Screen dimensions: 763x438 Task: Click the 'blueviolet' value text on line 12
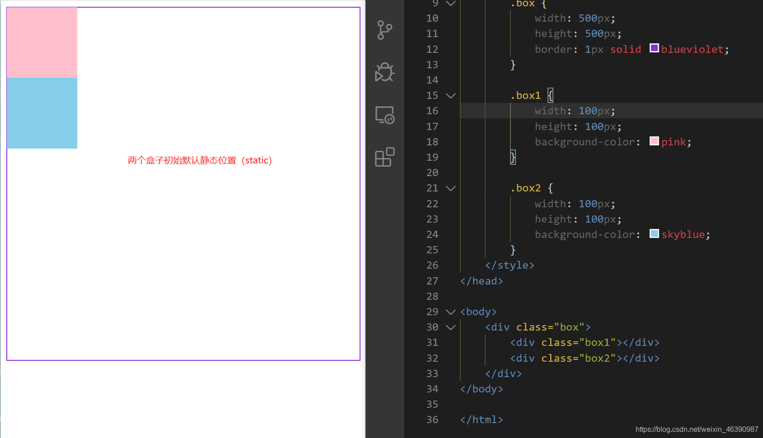coord(693,49)
